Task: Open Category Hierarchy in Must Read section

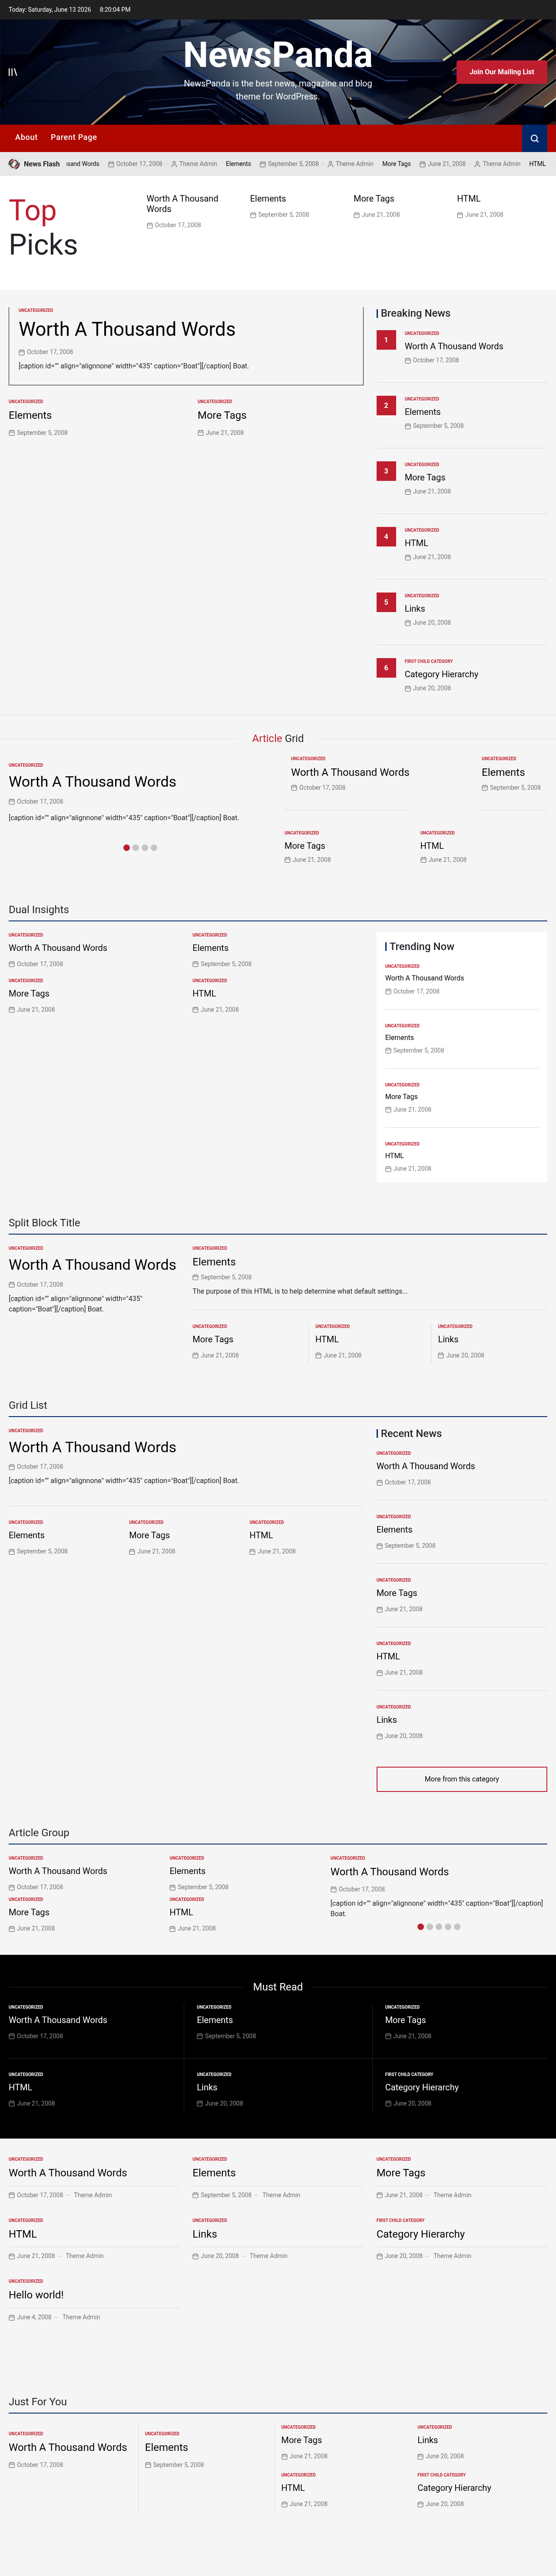Action: click(x=422, y=2087)
